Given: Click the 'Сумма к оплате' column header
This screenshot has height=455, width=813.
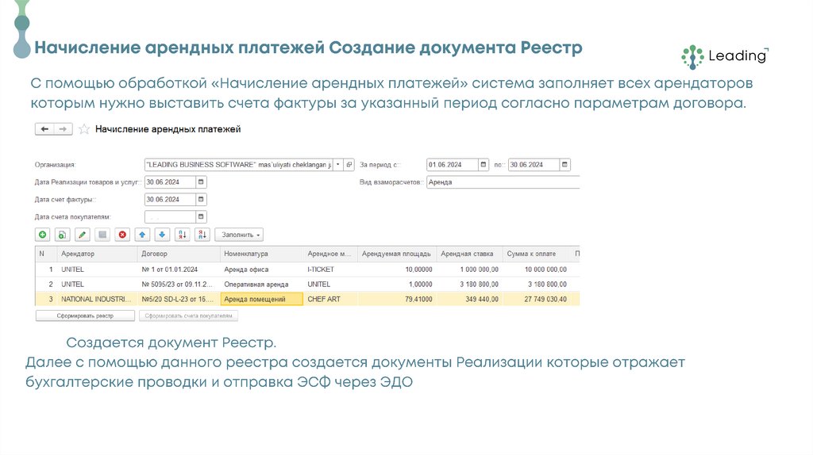Looking at the screenshot, I should 536,254.
